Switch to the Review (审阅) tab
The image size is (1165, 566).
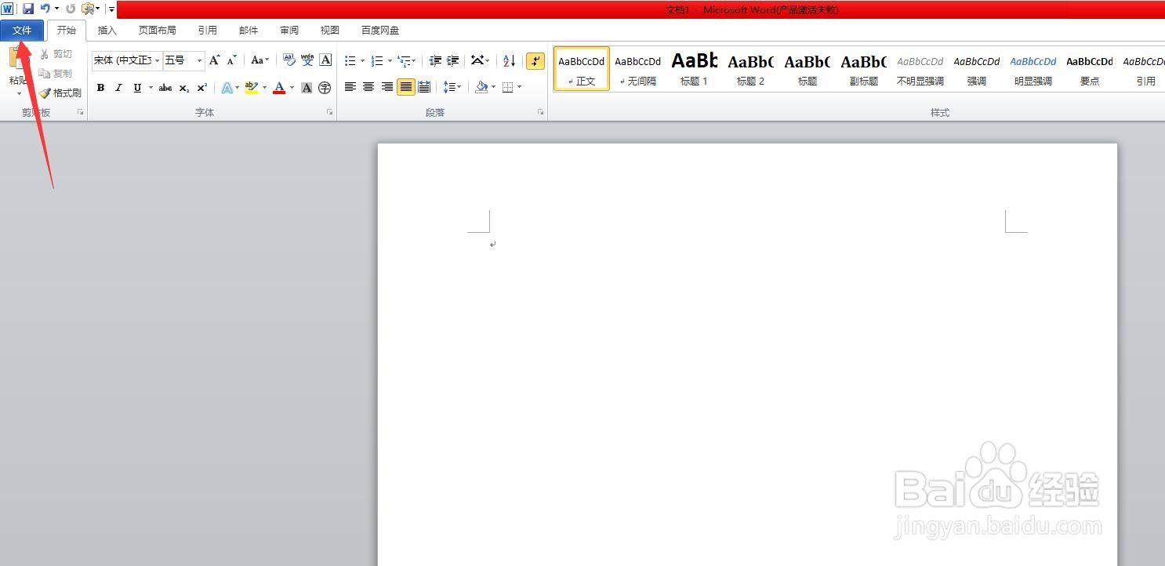289,31
